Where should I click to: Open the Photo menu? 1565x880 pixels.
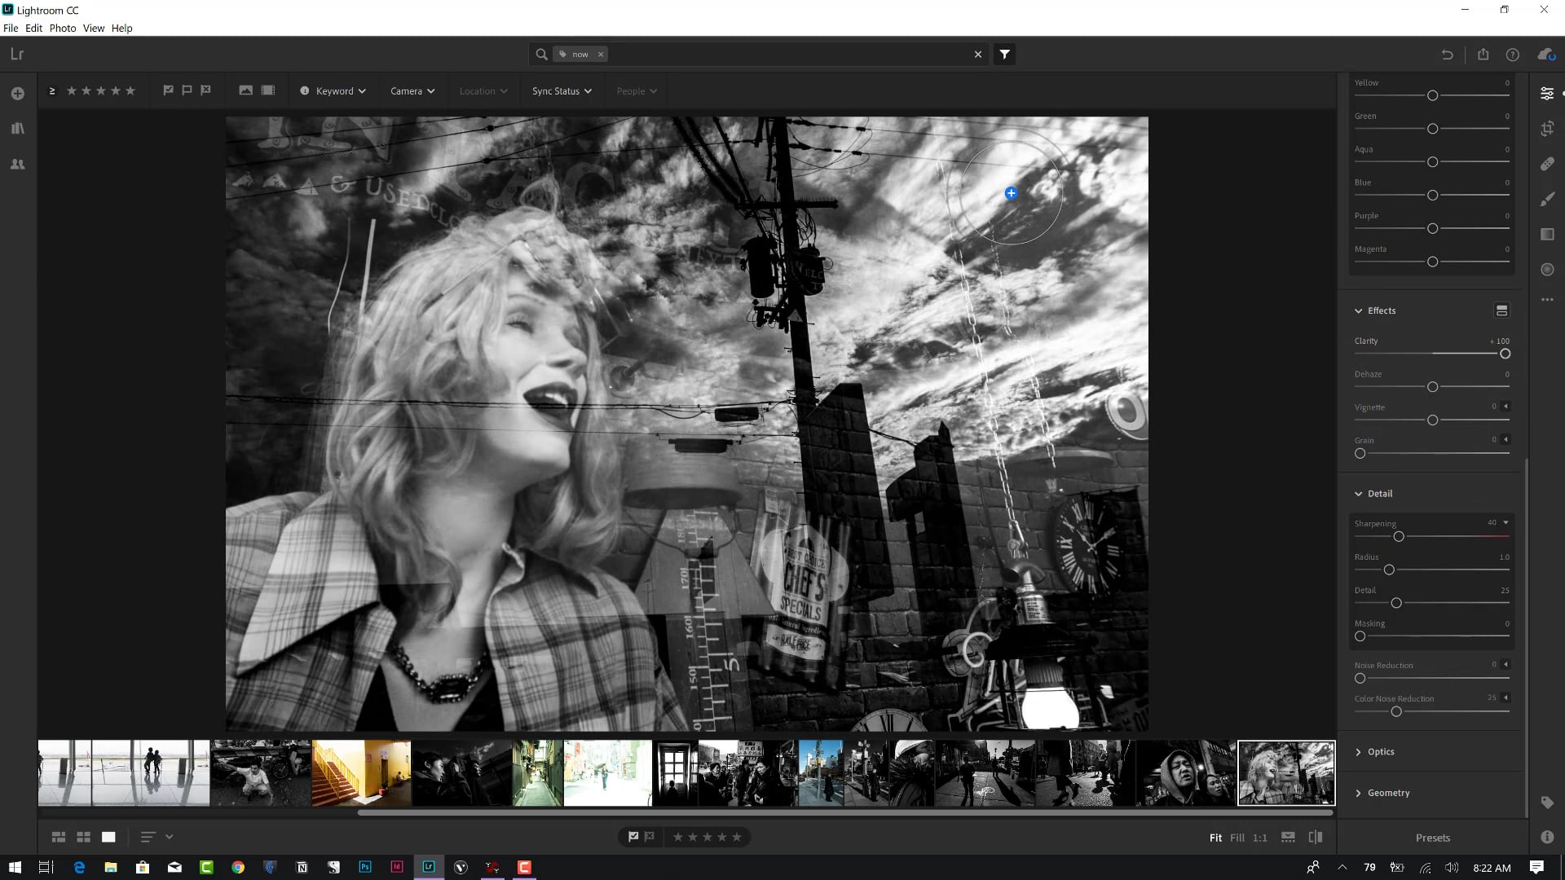(x=63, y=28)
